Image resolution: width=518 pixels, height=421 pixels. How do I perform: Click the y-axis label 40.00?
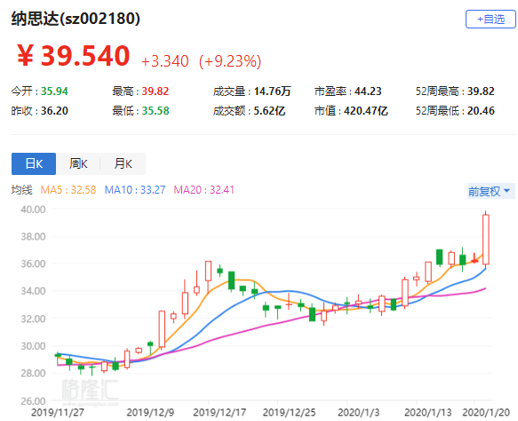coord(33,210)
